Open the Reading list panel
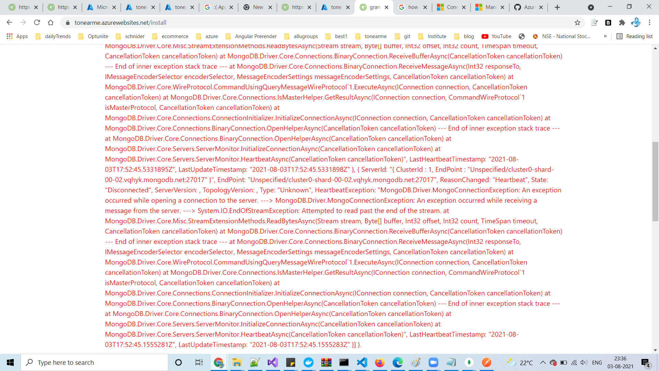 [634, 36]
